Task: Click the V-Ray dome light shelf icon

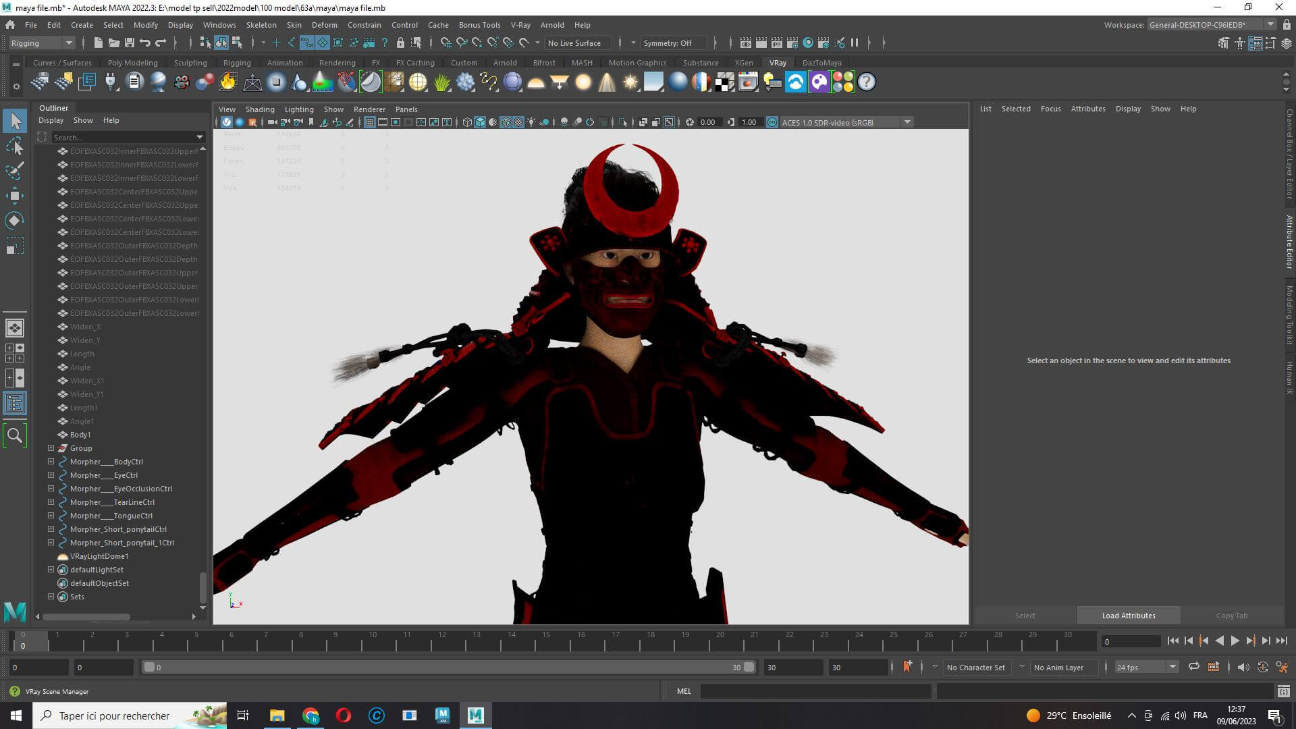Action: tap(535, 82)
